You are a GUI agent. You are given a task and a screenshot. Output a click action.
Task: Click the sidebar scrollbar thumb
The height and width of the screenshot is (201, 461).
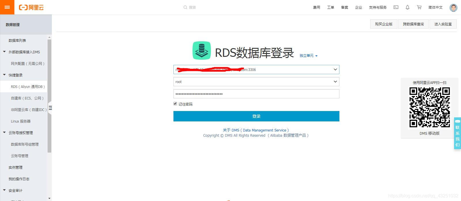click(49, 96)
